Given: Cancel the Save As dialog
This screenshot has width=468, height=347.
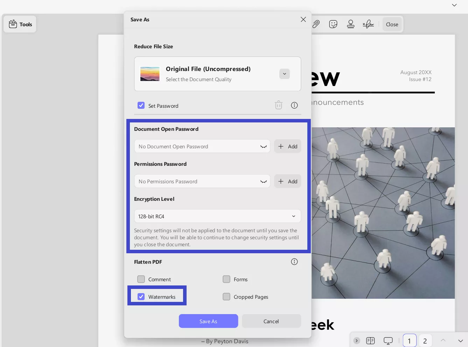Looking at the screenshot, I should pos(271,321).
